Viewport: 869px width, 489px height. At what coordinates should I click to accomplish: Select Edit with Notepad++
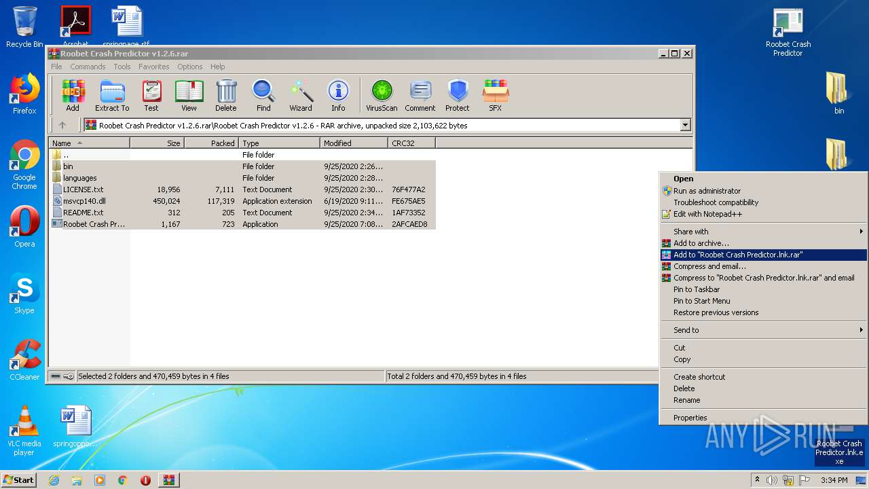click(764, 214)
